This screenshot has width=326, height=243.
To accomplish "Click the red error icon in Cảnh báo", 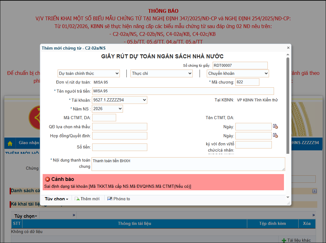I will point(47,179).
